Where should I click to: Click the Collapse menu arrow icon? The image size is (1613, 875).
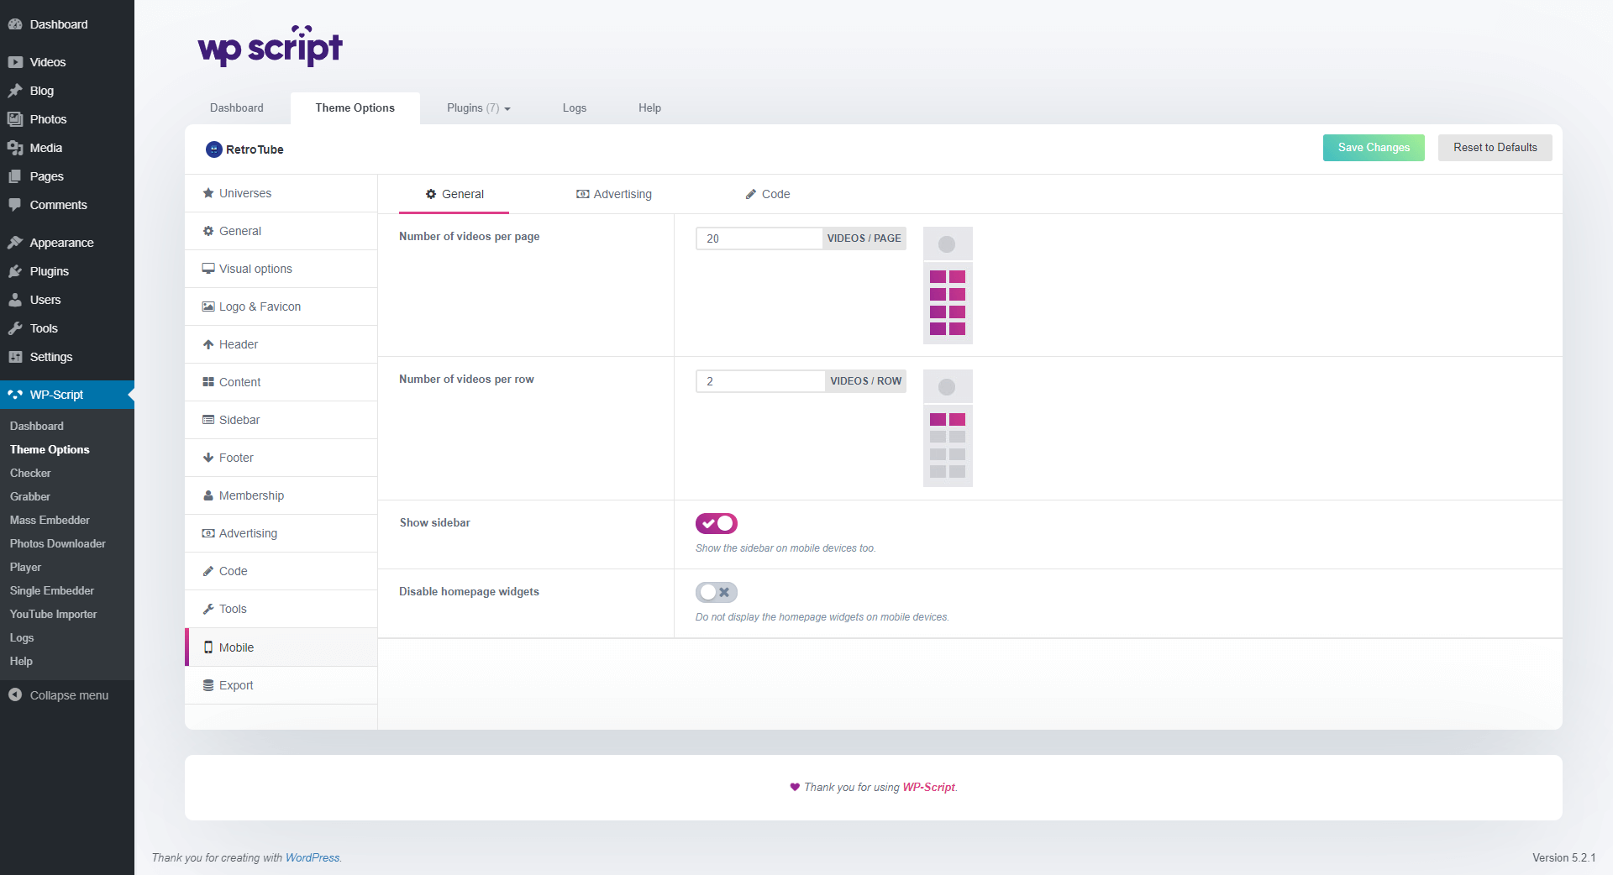[15, 695]
